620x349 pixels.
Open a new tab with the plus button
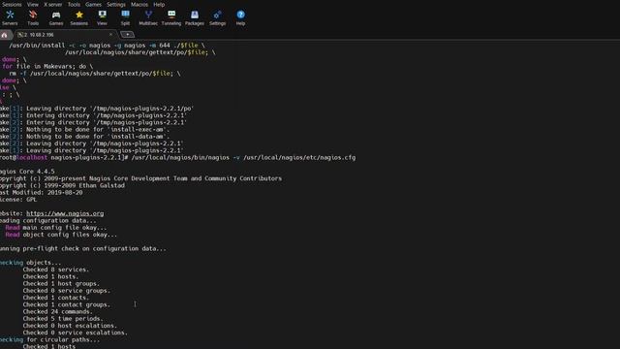click(127, 35)
